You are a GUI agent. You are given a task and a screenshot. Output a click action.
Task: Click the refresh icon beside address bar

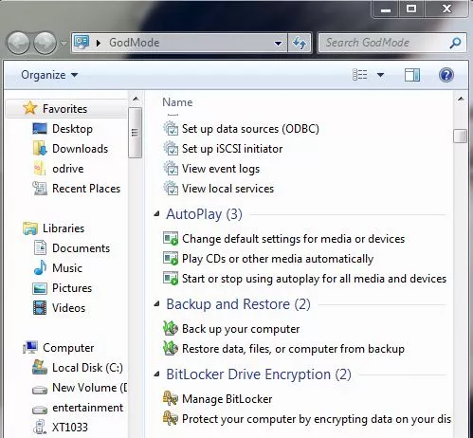tap(300, 43)
